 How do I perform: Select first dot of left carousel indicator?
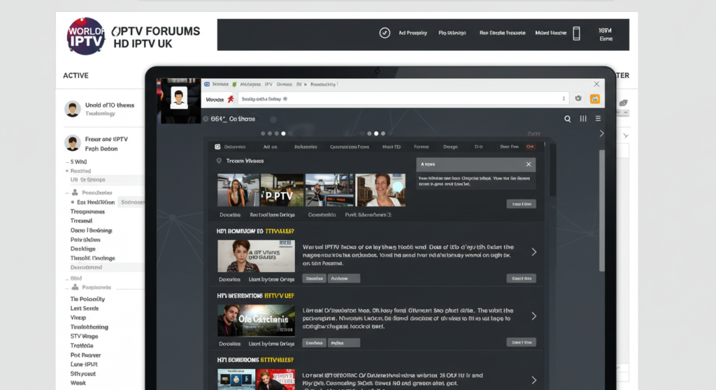263,133
